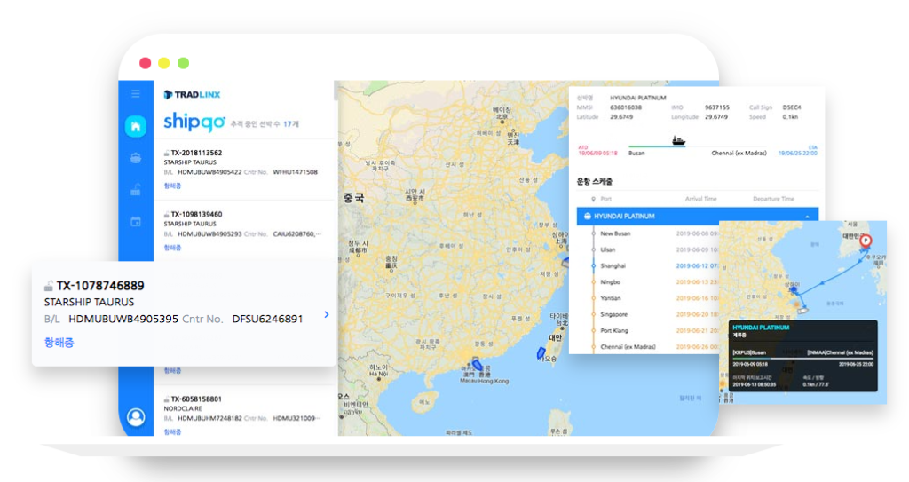This screenshot has height=482, width=909.
Task: Click ship icon on Busan–Chennai progress line
Action: click(x=678, y=140)
